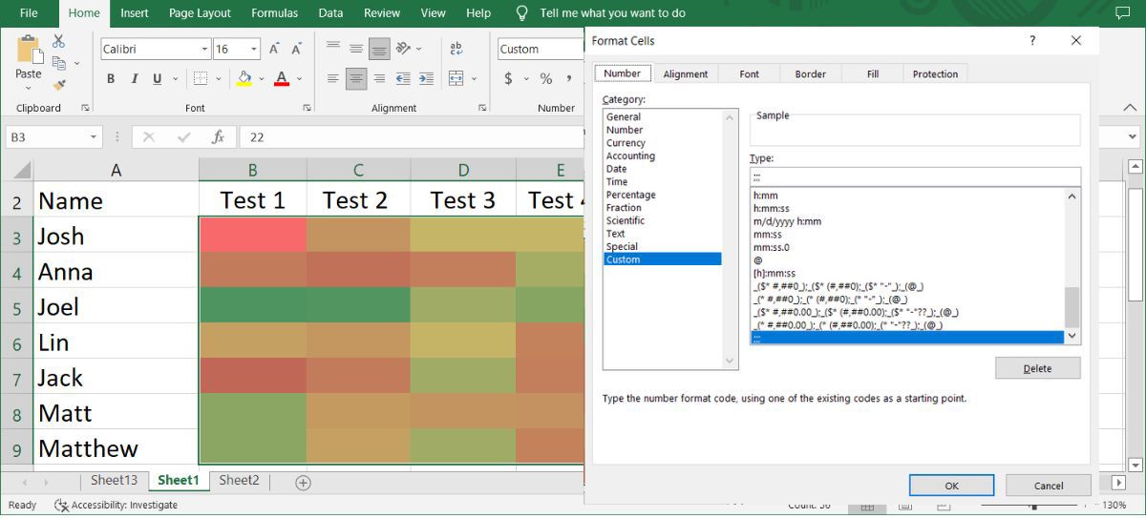Select the Format Painter brush
1146x518 pixels.
[x=58, y=85]
